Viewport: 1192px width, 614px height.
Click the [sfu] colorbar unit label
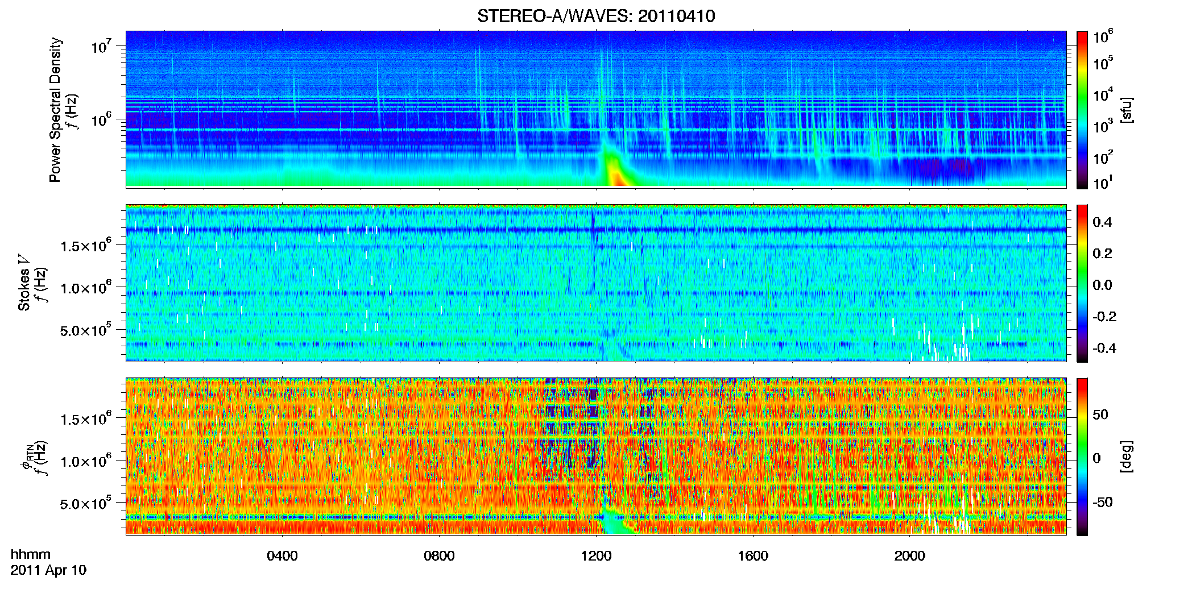[1127, 110]
